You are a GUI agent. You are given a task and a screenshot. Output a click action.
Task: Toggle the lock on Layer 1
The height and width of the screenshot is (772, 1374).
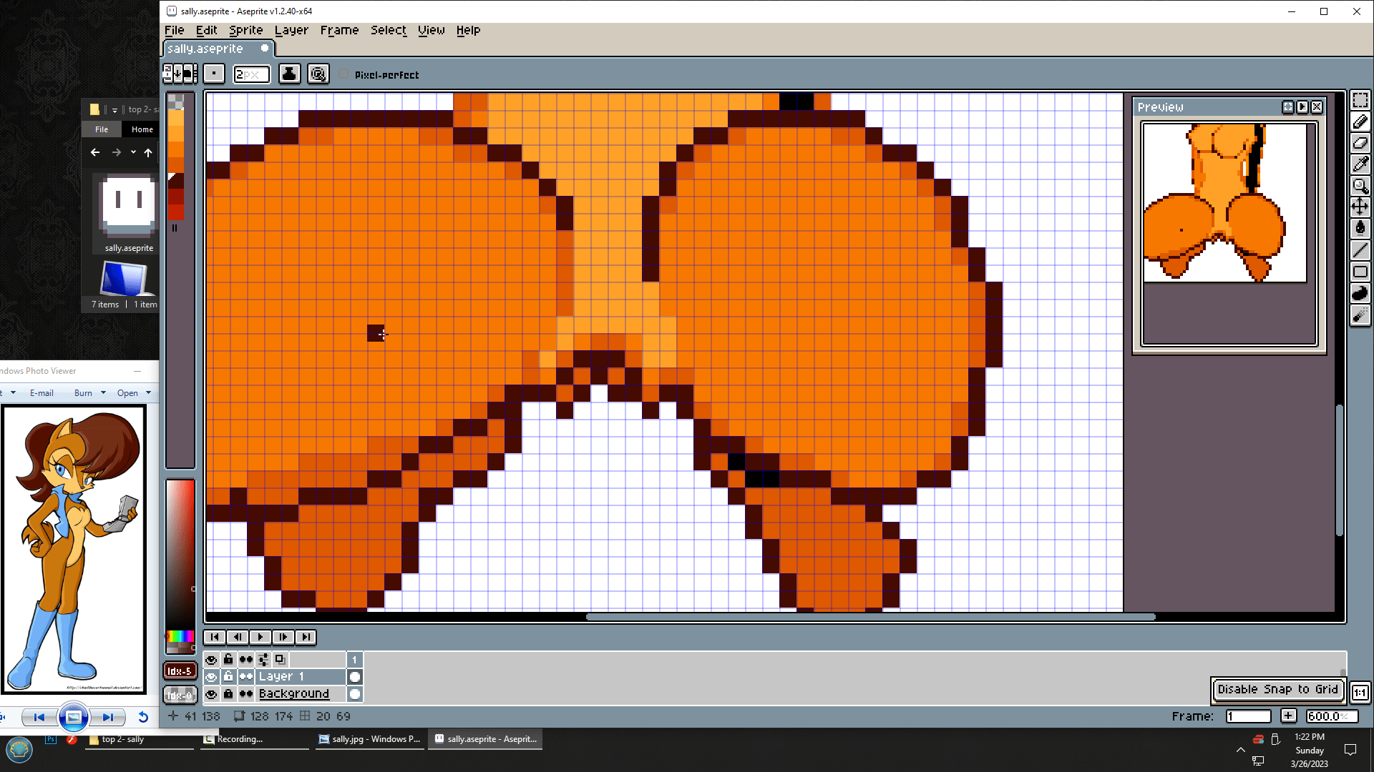228,676
